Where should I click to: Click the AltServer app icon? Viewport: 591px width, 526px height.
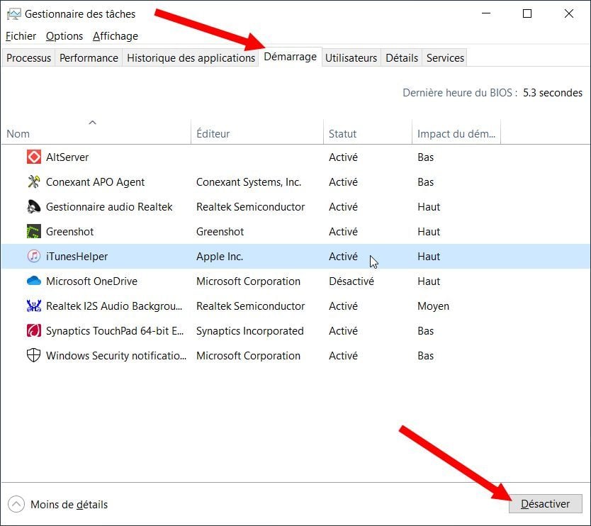[x=33, y=157]
